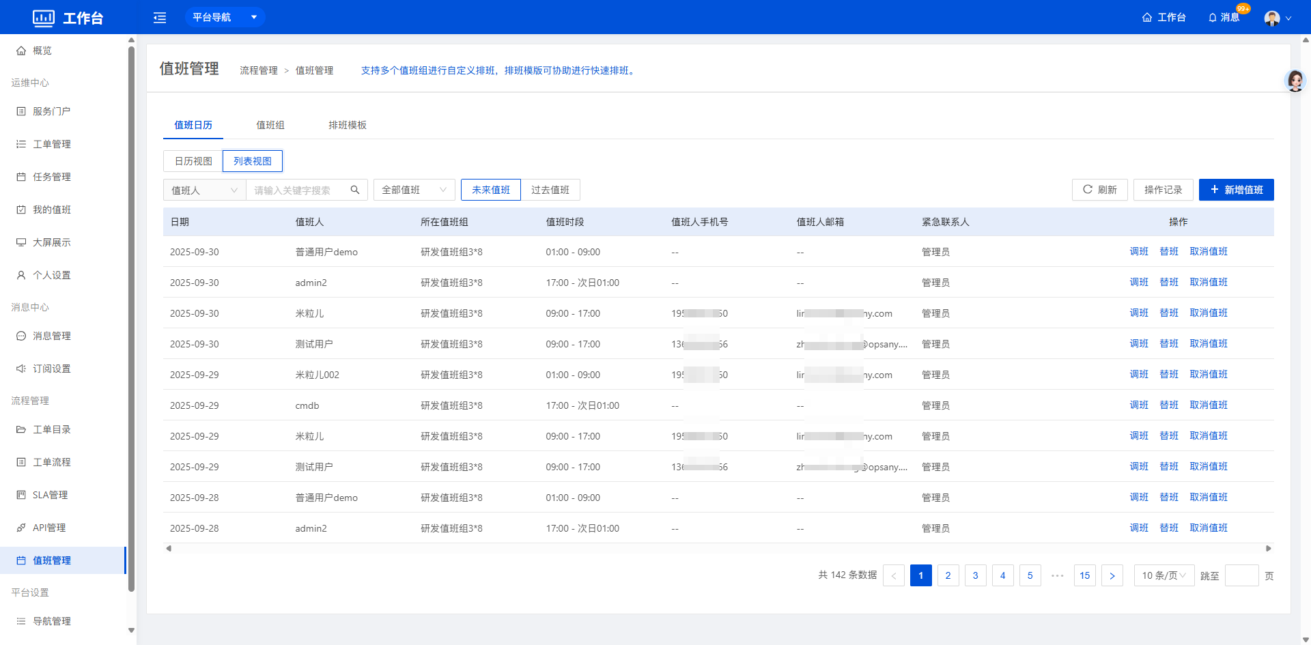Click the add new duty button
Image resolution: width=1311 pixels, height=645 pixels.
[x=1236, y=190]
